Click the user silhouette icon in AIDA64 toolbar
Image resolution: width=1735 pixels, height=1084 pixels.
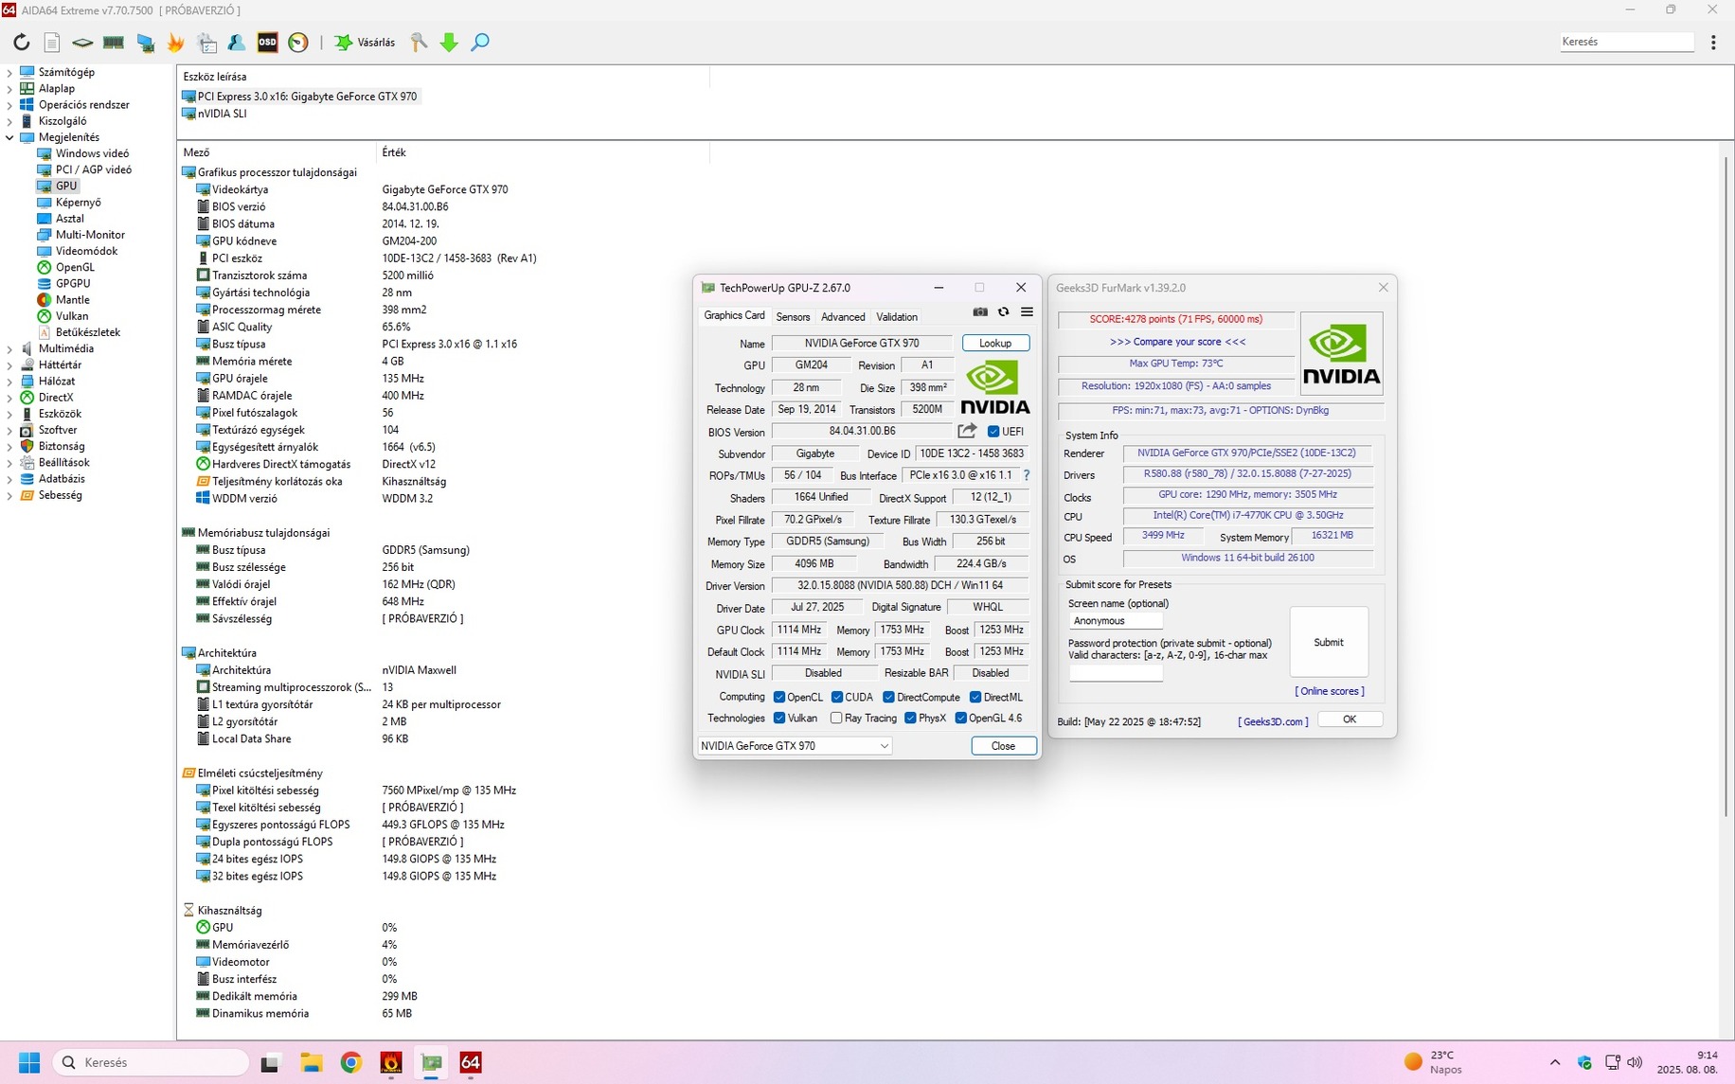click(x=237, y=43)
